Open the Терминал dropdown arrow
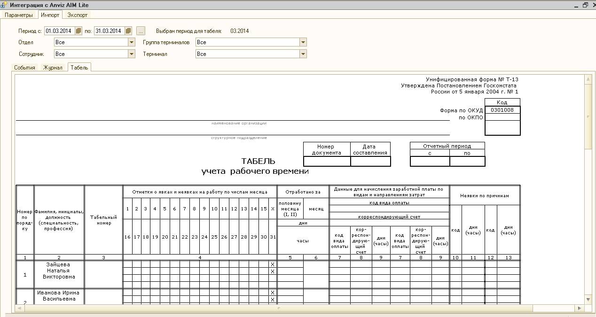The image size is (596, 317). 303,54
